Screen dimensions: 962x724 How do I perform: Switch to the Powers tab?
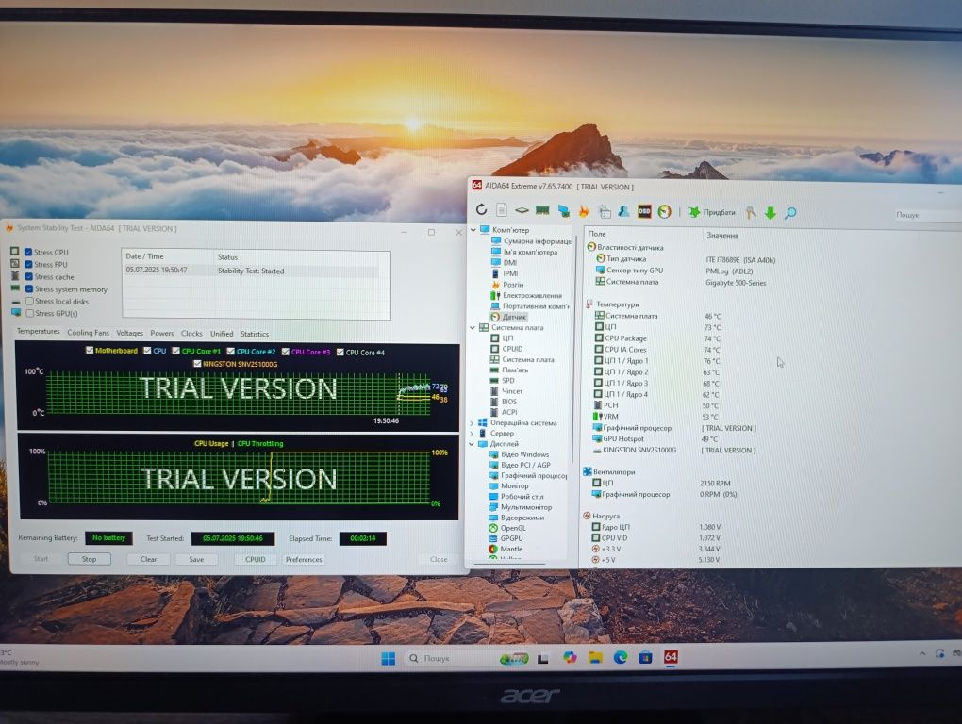click(x=162, y=333)
